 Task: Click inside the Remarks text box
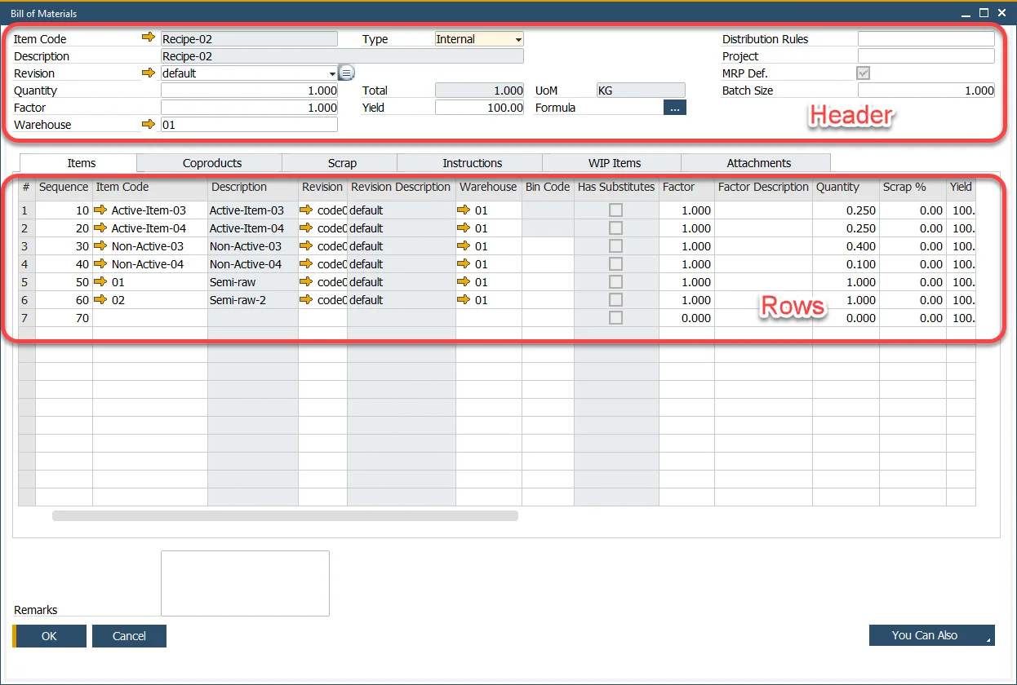click(x=244, y=582)
